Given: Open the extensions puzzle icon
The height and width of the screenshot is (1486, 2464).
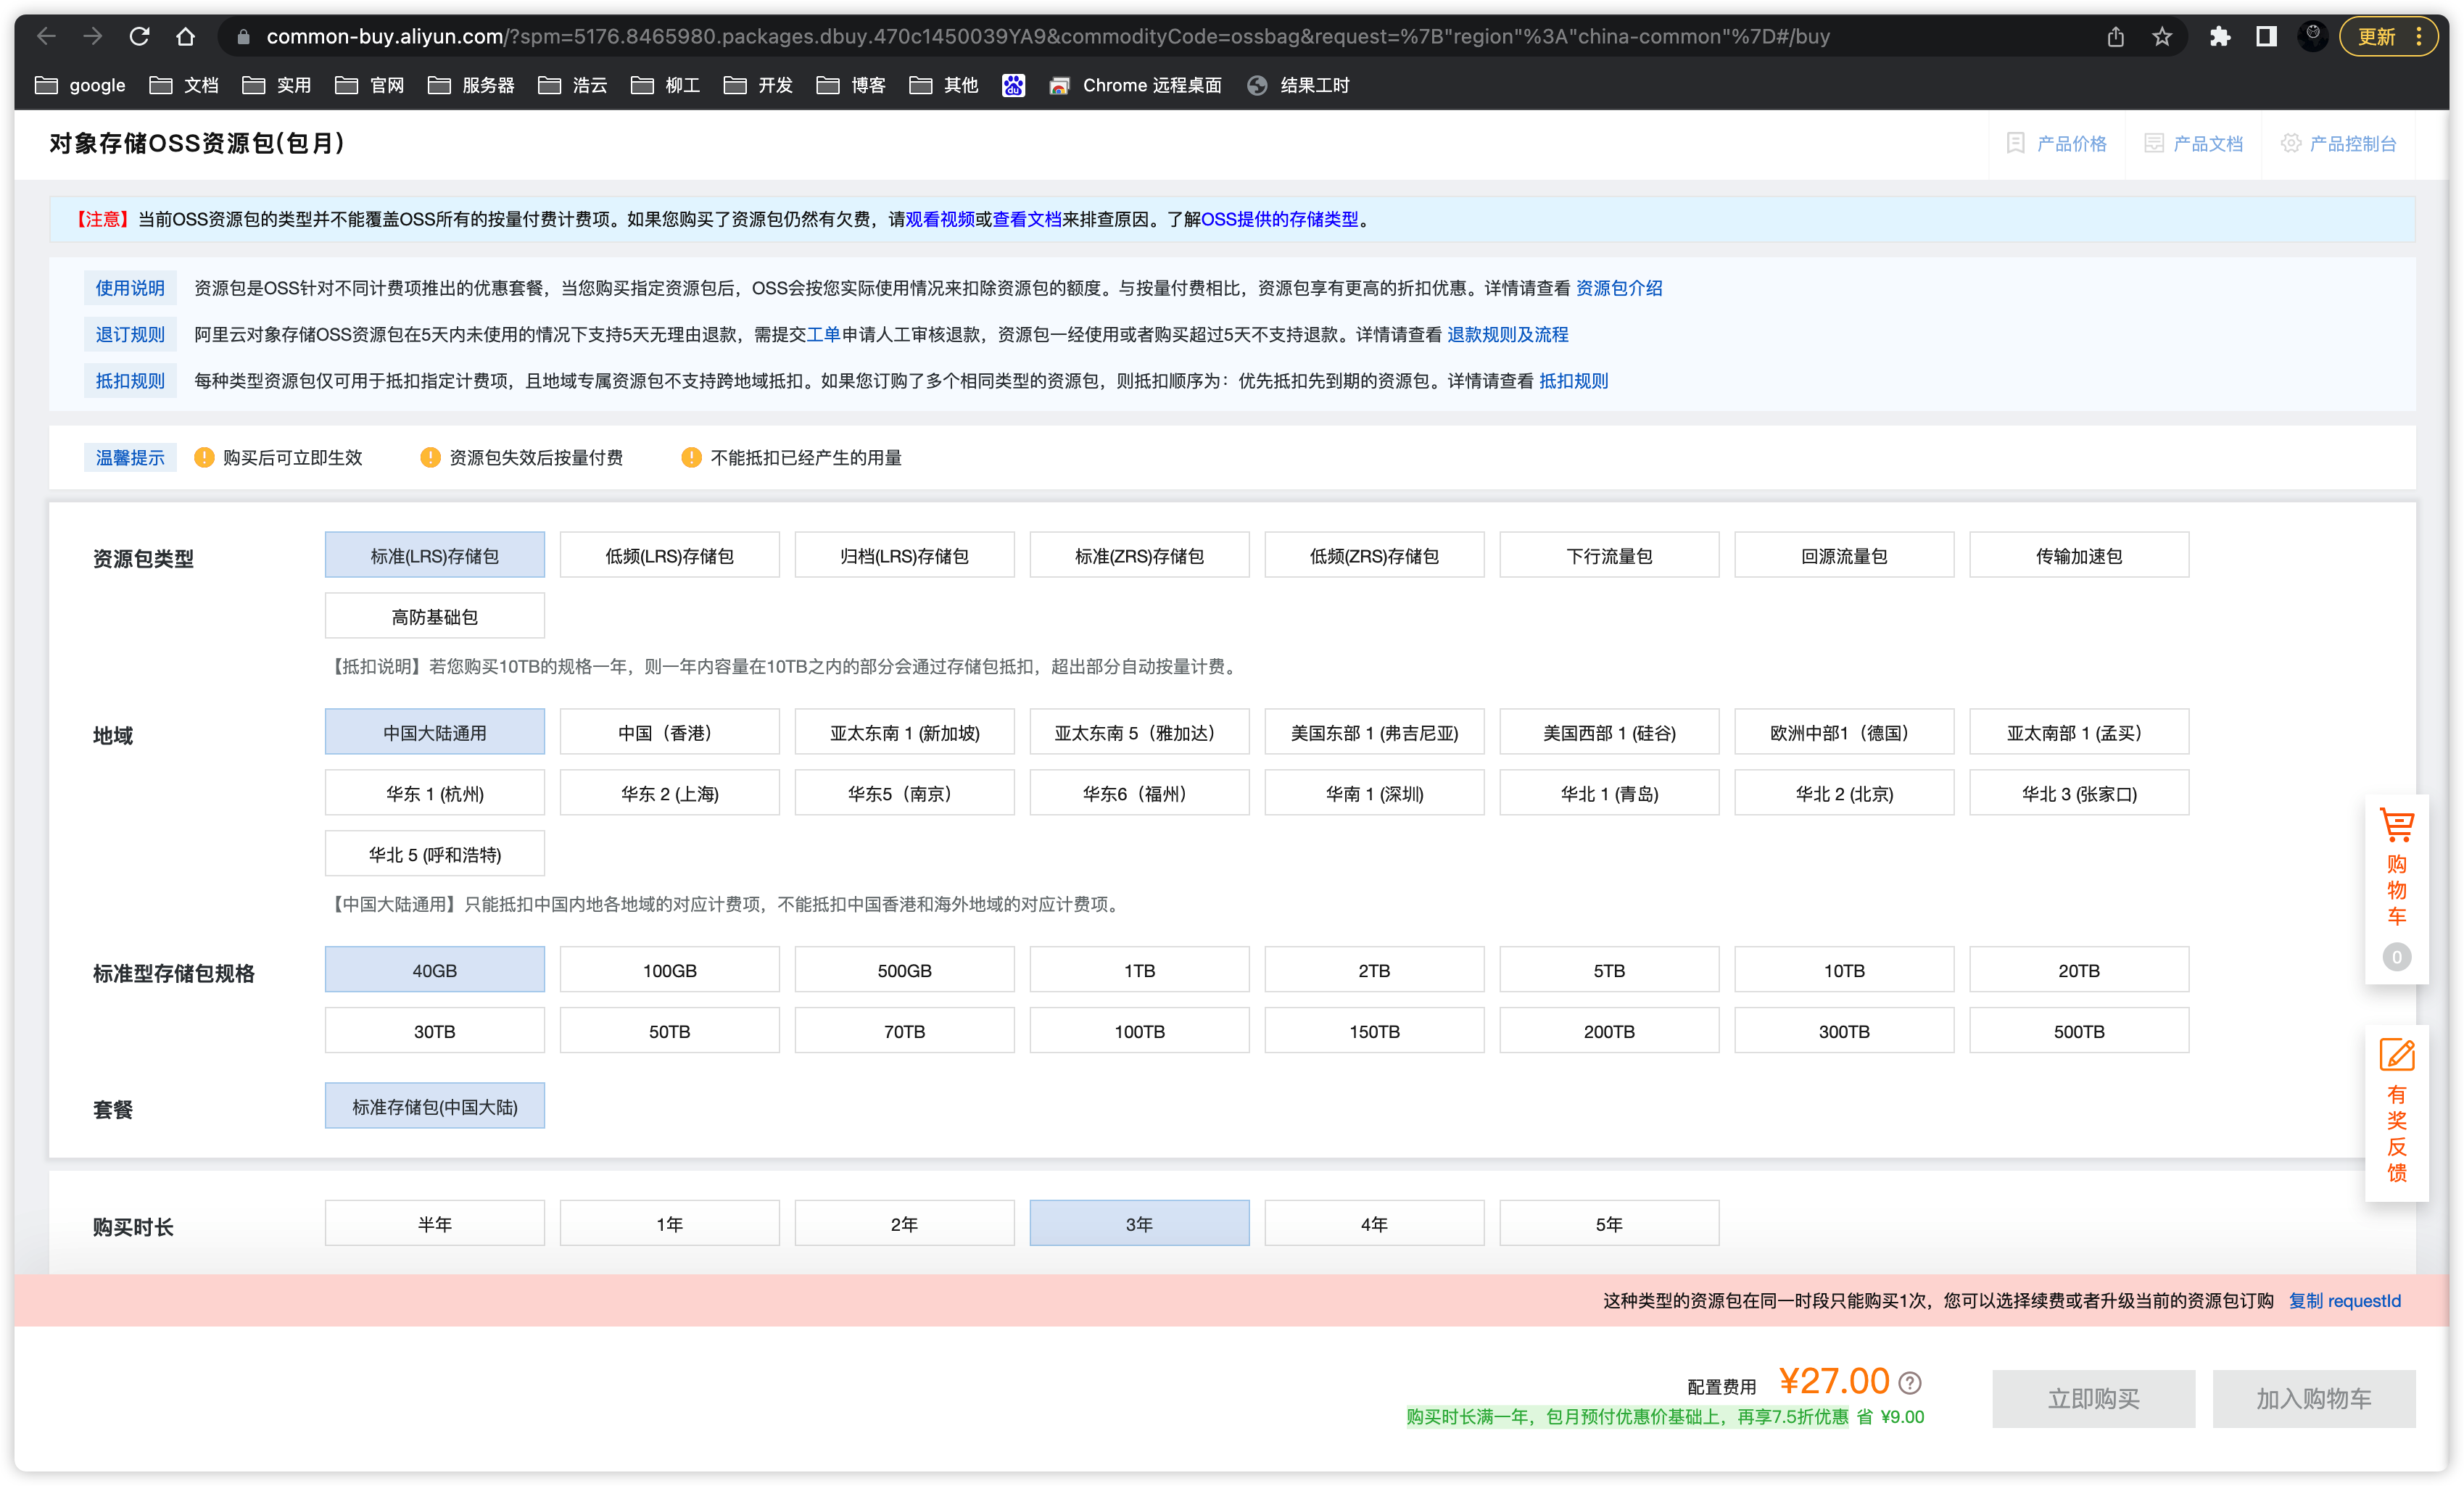Looking at the screenshot, I should [x=2220, y=37].
